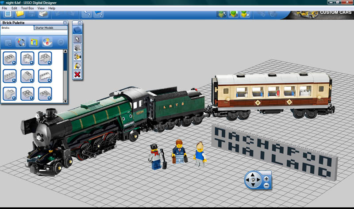
Task: Expand the round bricks category
Action: (x=27, y=58)
